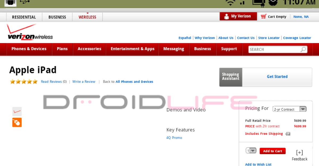319x166 pixels.
Task: Click the Includes Free Shipping text
Action: (264, 134)
